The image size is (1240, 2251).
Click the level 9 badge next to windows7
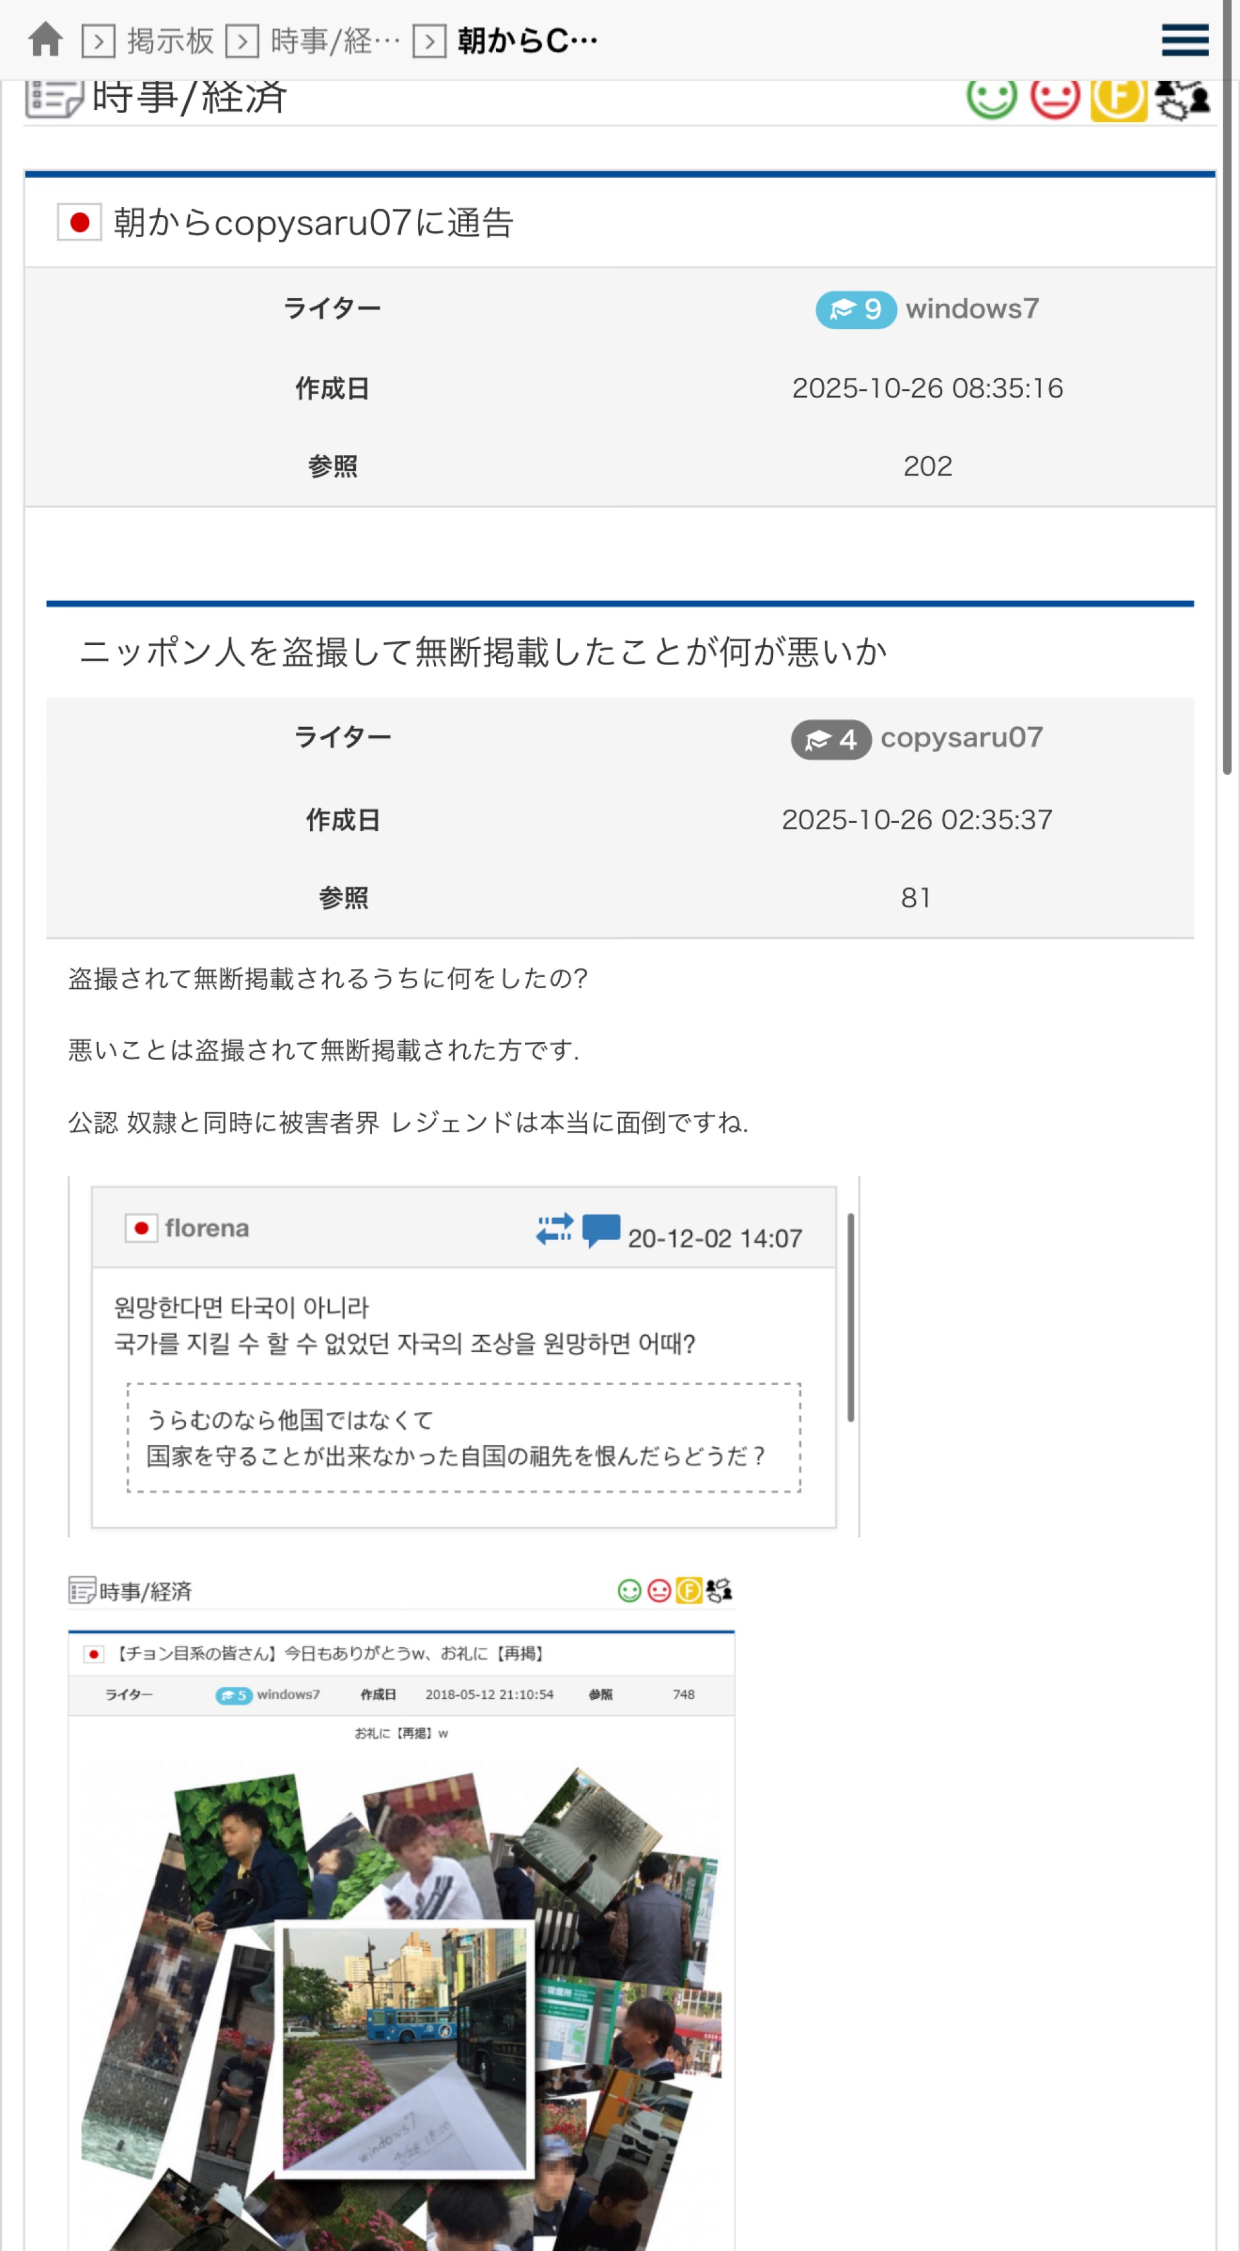coord(855,310)
